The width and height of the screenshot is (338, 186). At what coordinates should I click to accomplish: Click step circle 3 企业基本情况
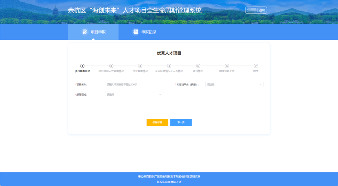[140, 66]
